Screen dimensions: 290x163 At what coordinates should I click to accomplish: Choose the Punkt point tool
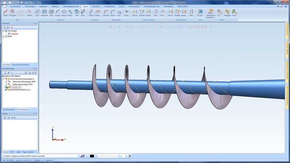pos(29,13)
